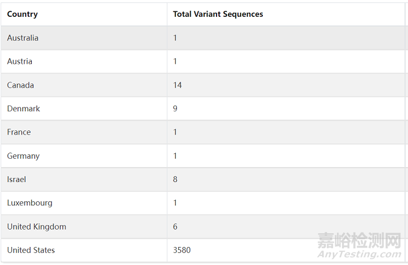Click the Country column header
Image resolution: width=408 pixels, height=265 pixels.
pyautogui.click(x=22, y=14)
